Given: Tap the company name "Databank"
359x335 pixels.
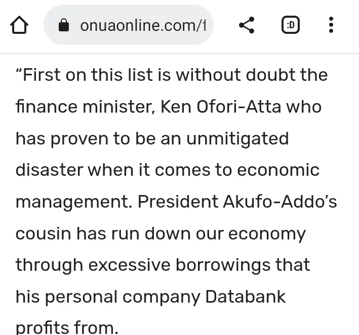Looking at the screenshot, I should [246, 297].
